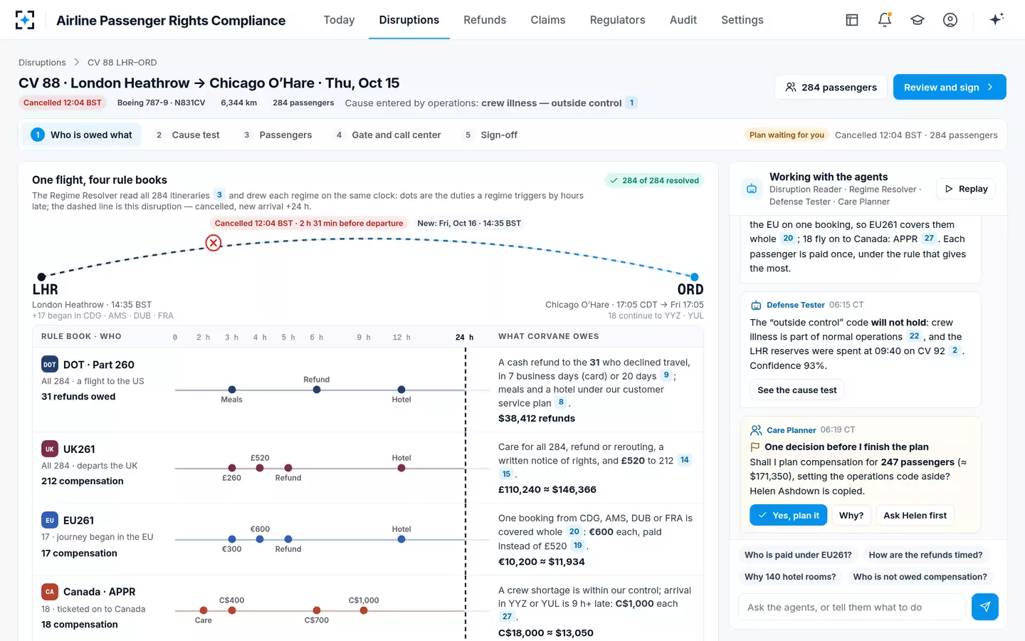
Task: Click the Canada APPR badge icon
Action: pos(50,592)
